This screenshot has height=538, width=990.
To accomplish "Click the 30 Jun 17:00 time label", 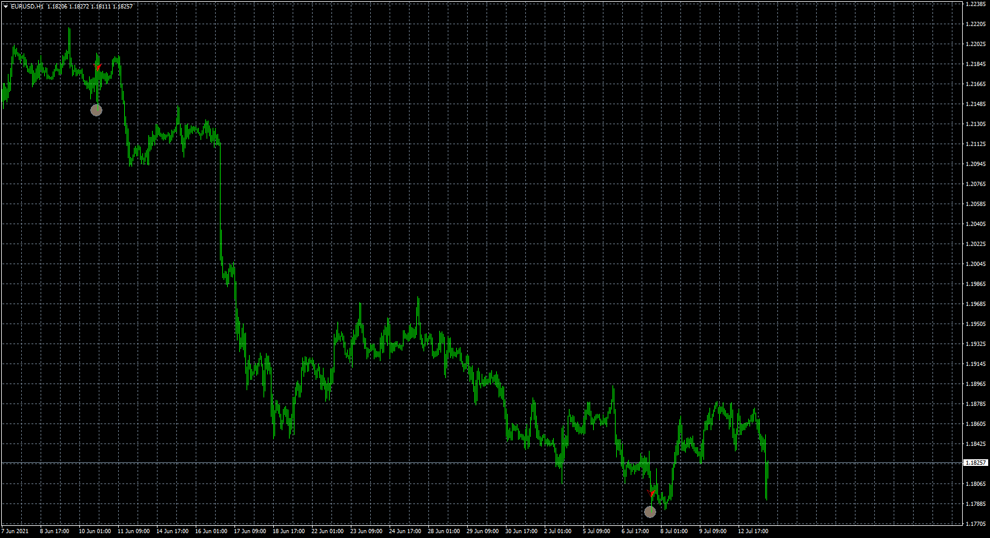I will pos(521,531).
